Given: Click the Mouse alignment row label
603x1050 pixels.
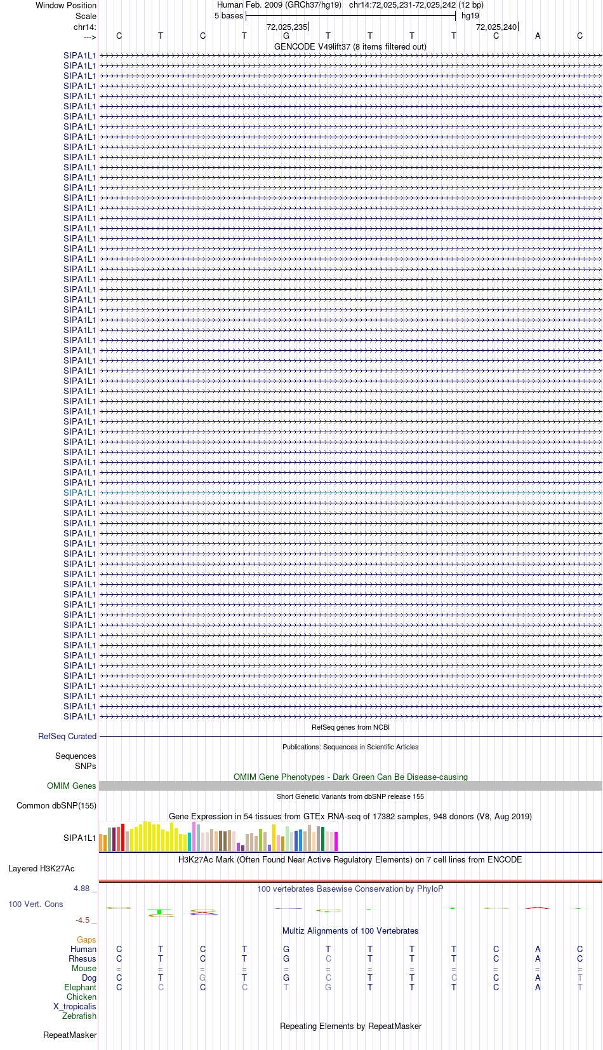Looking at the screenshot, I should (x=84, y=969).
